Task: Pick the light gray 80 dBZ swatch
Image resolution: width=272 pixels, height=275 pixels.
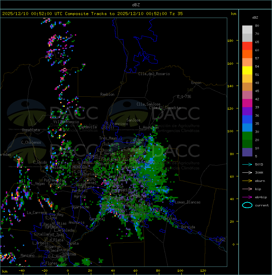Action: 247,30
